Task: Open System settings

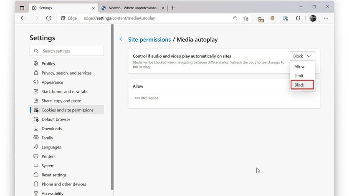Action: (67, 166)
